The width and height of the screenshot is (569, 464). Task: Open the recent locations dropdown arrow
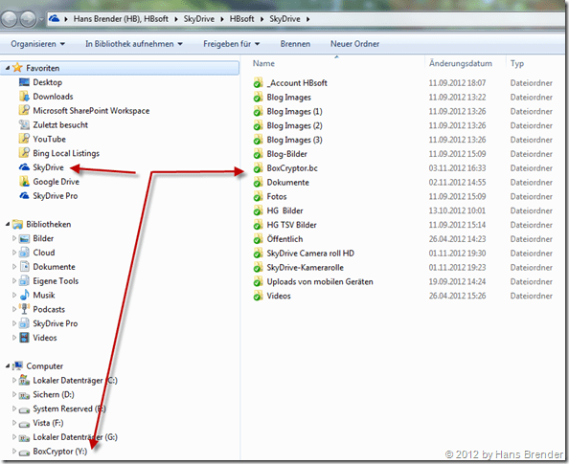(x=41, y=19)
